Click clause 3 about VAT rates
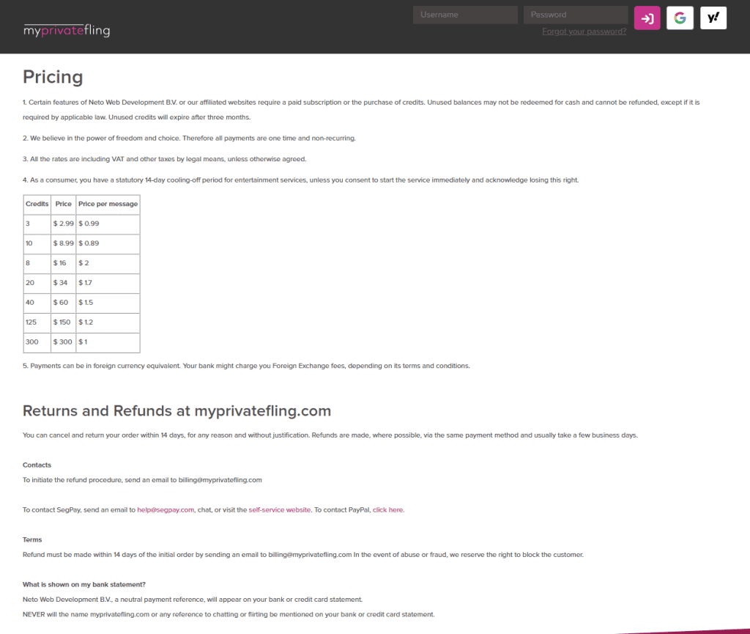The height and width of the screenshot is (634, 750). [x=164, y=159]
